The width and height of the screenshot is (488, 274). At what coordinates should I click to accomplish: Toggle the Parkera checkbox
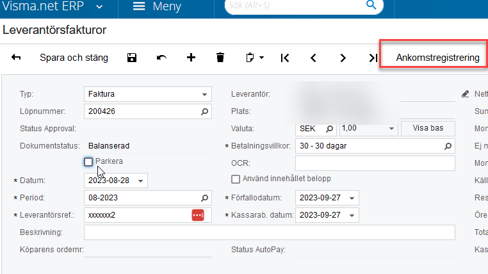coord(88,162)
